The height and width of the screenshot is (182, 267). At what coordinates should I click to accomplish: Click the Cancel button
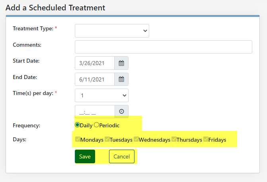[x=122, y=156]
